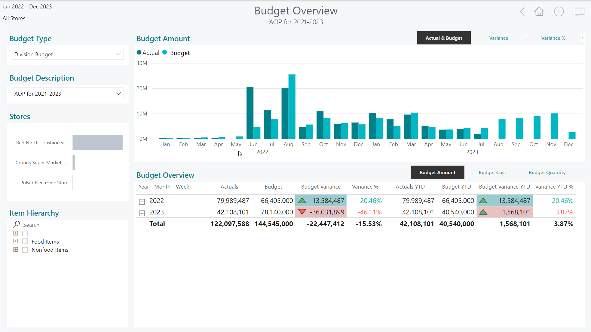Viewport: 591px width, 332px height.
Task: Go to the home page icon
Action: point(539,12)
